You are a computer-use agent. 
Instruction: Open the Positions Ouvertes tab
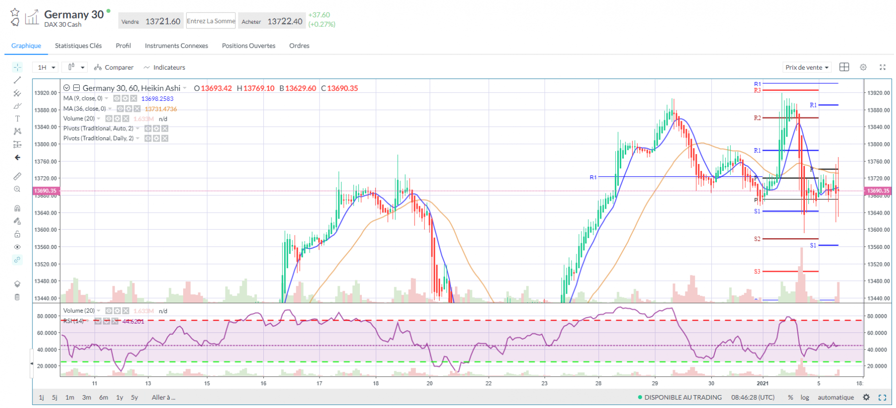point(248,46)
